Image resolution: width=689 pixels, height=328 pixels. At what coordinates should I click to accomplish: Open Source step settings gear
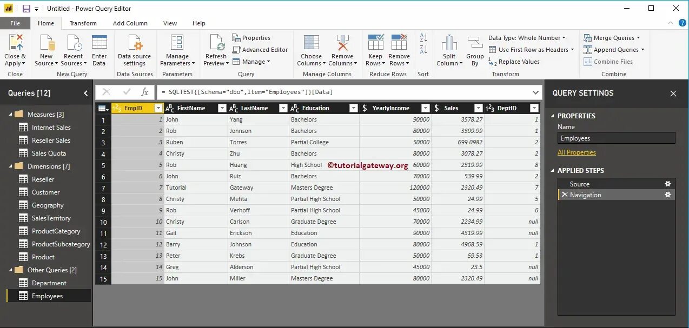tap(668, 184)
